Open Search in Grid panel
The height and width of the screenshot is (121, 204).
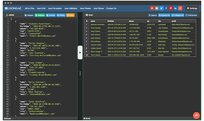153,15
